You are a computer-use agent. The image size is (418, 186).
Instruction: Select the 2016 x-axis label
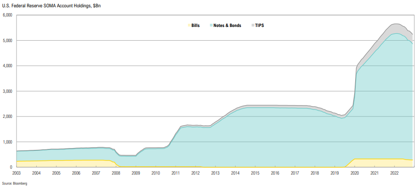pos(275,174)
